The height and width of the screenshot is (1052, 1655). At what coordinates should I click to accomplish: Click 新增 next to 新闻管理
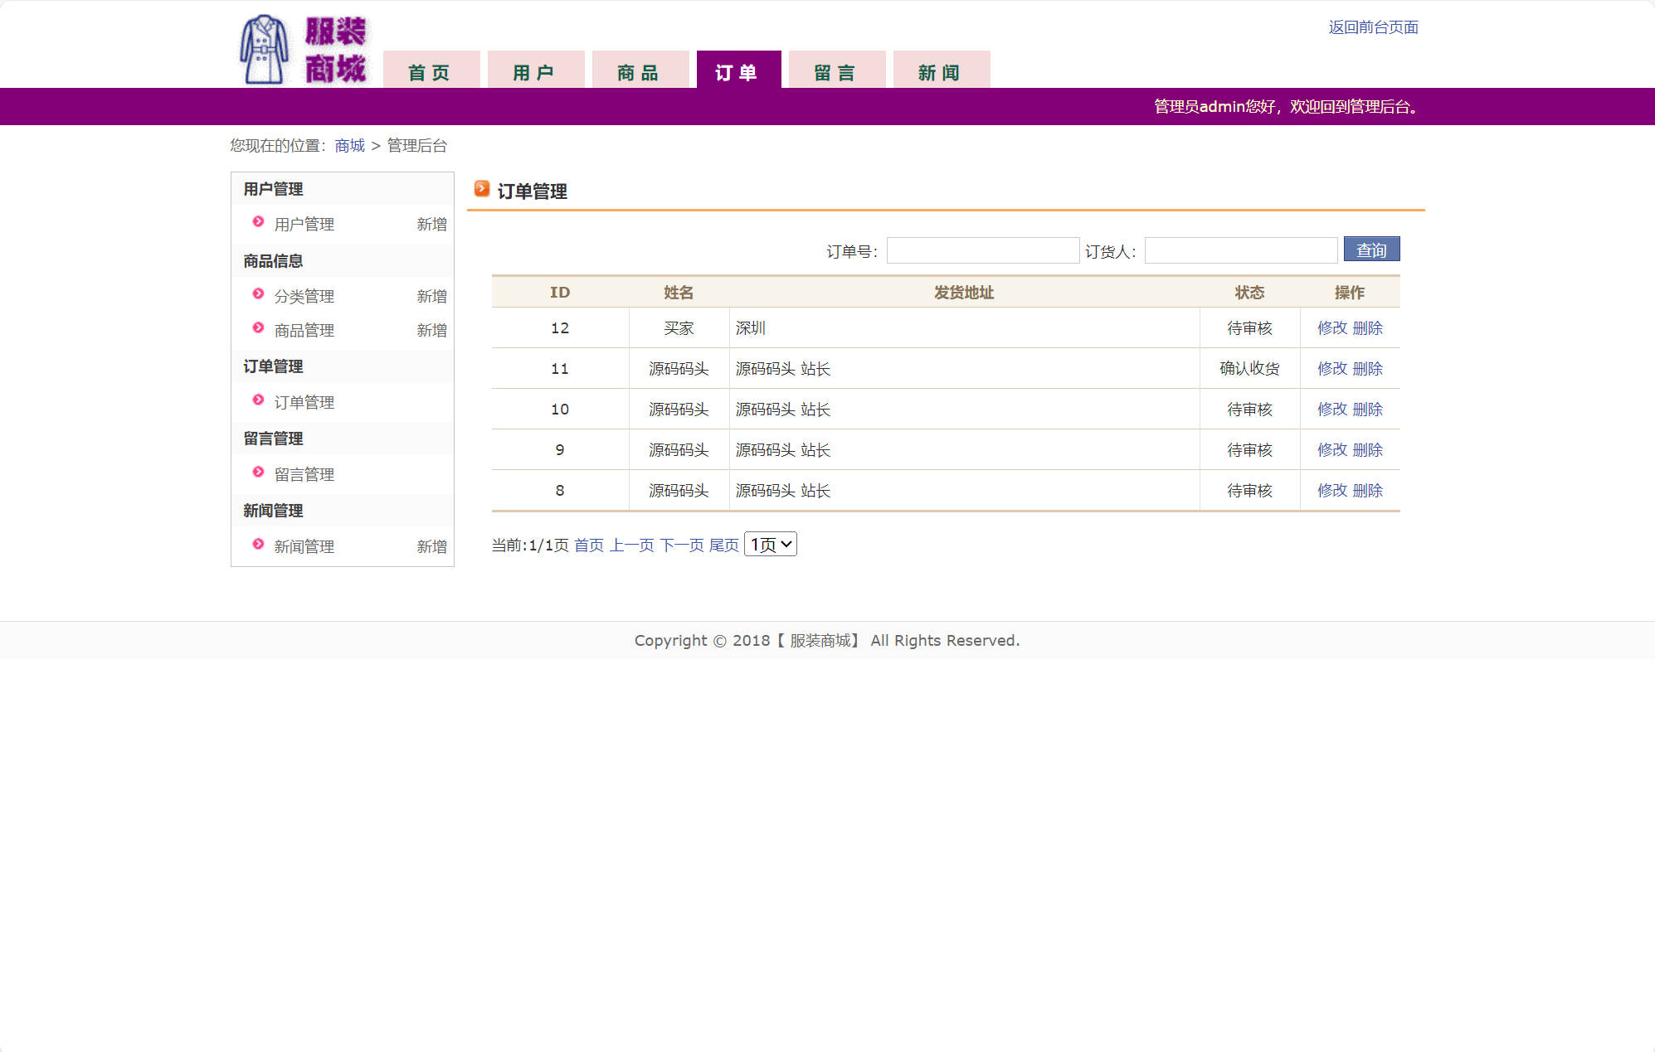coord(431,546)
